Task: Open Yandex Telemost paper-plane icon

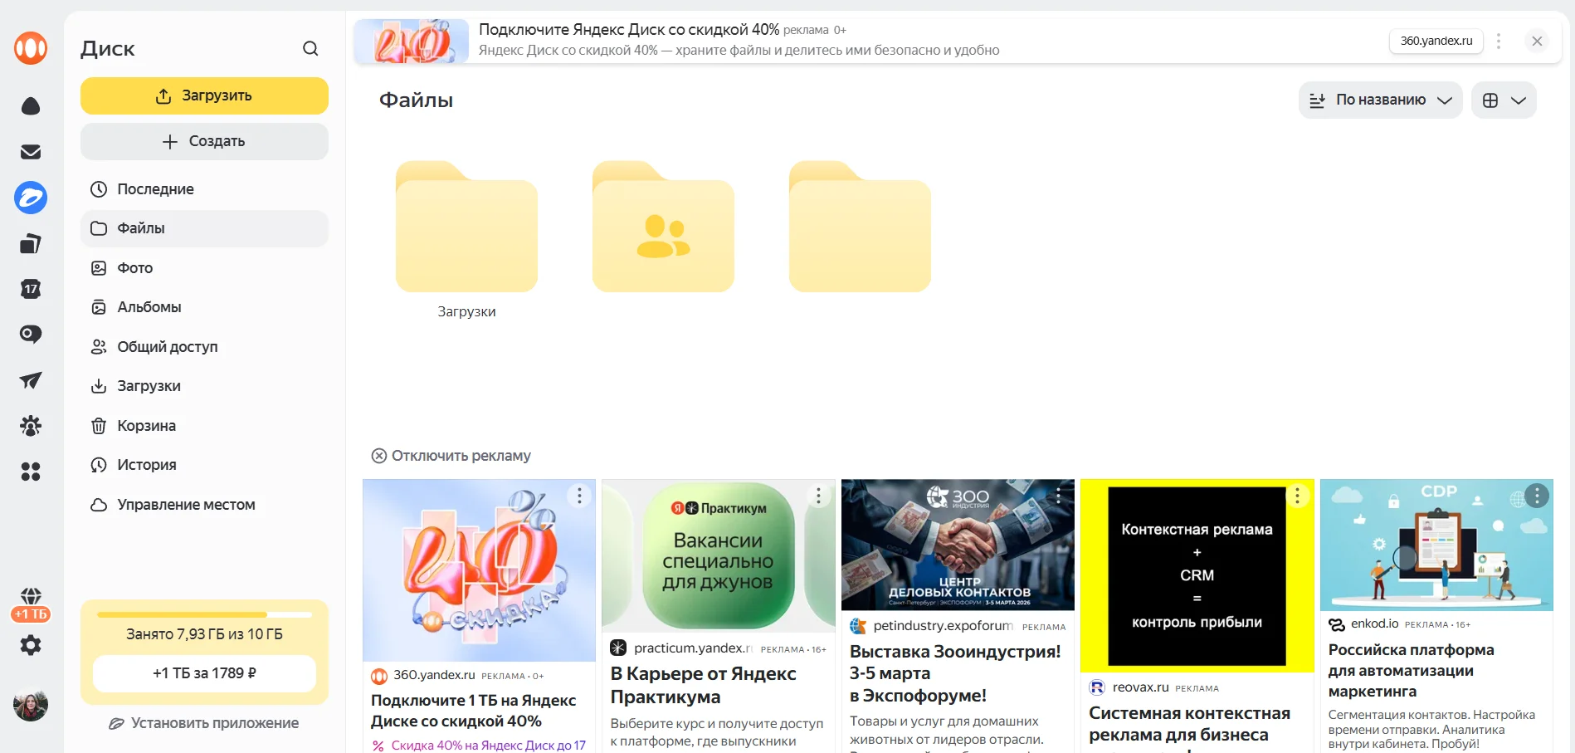Action: [31, 380]
